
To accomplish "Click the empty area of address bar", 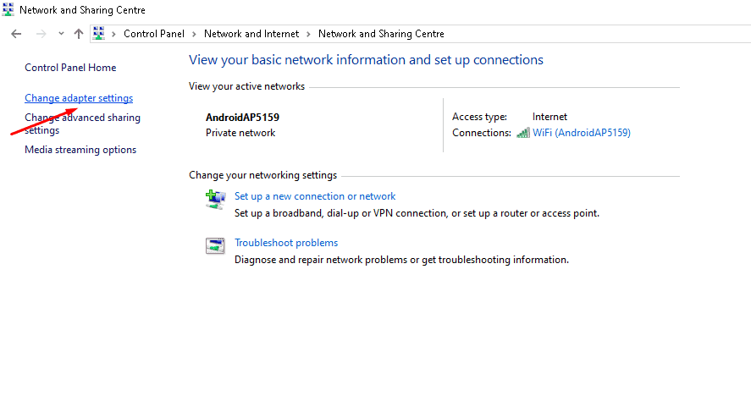I will click(x=593, y=34).
